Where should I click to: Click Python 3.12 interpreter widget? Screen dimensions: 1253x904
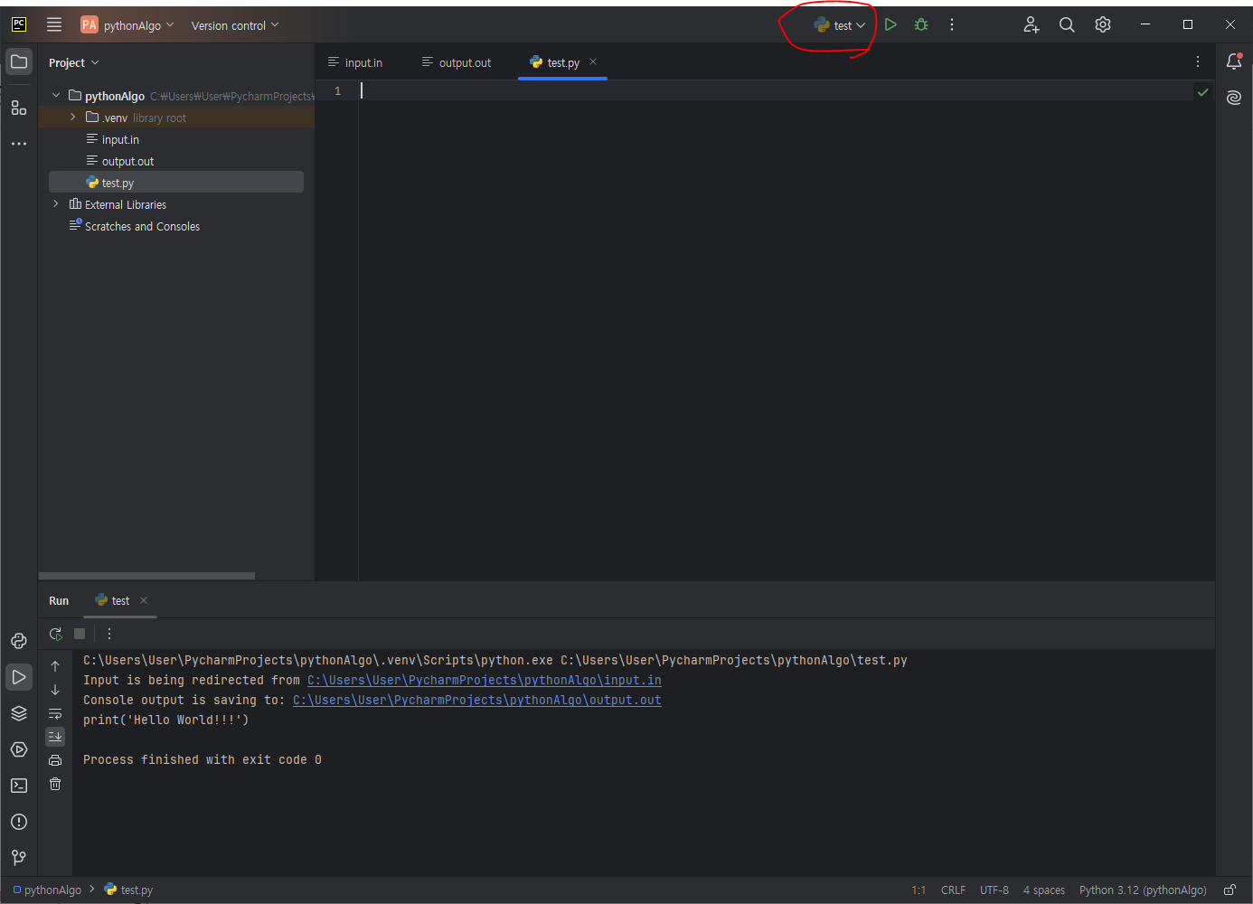(1143, 890)
